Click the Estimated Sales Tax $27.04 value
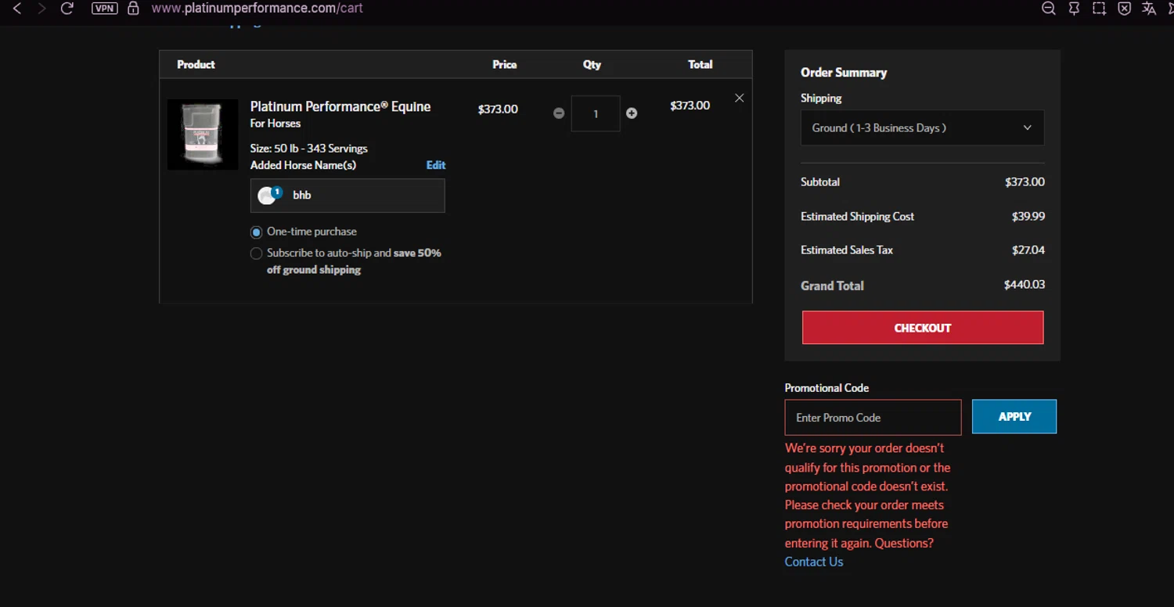Screen dimensions: 1174x607 pos(1028,250)
